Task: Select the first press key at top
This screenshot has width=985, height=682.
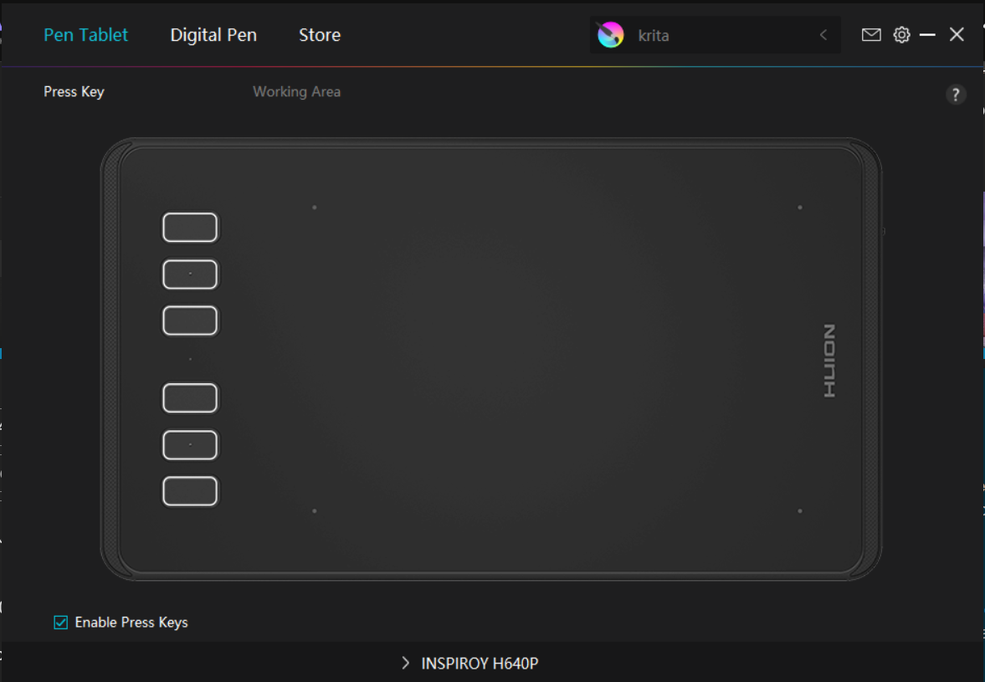Action: [x=190, y=228]
